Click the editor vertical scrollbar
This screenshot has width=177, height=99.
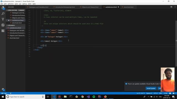pos(176,43)
